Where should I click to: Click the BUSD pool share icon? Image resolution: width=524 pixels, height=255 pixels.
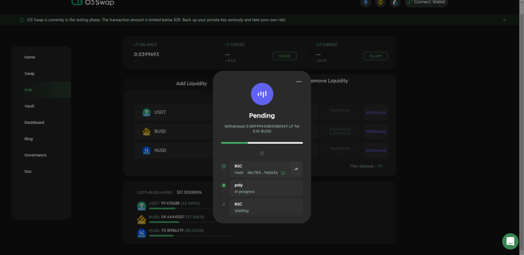pyautogui.click(x=142, y=220)
